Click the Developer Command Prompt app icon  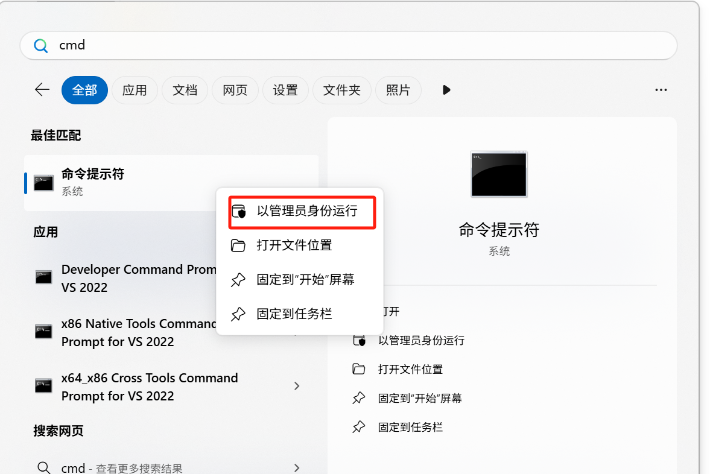pyautogui.click(x=43, y=277)
